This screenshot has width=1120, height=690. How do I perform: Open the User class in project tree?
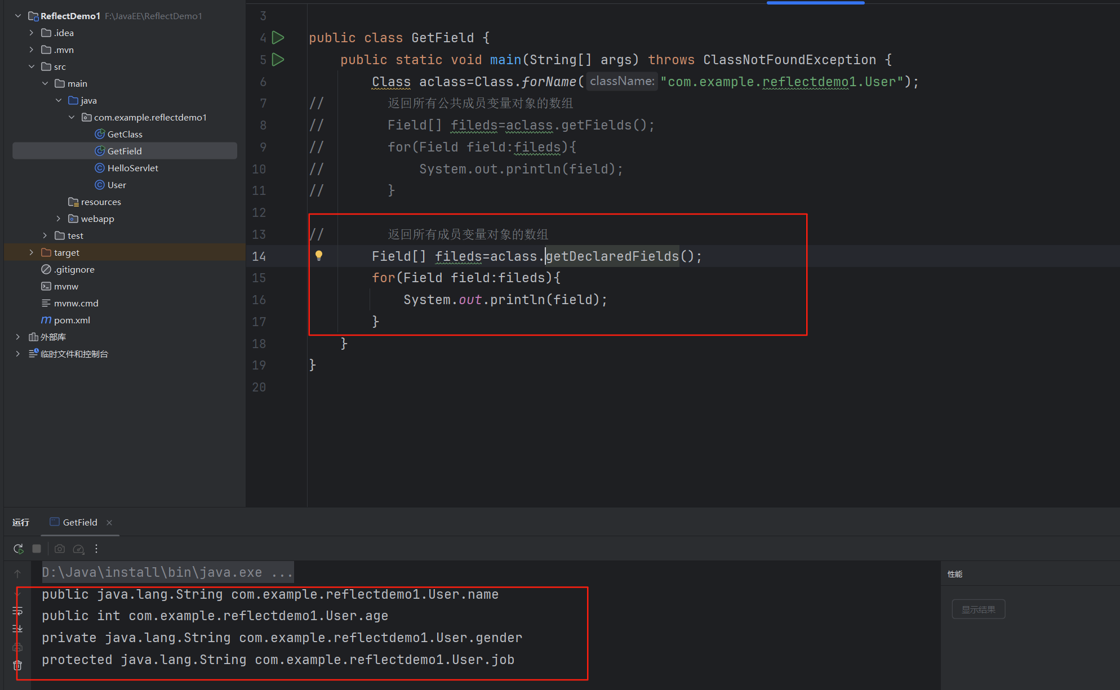pos(117,185)
